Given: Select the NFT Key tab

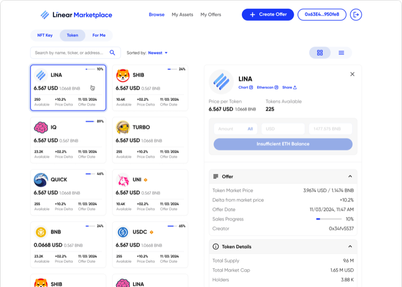Looking at the screenshot, I should tap(45, 35).
